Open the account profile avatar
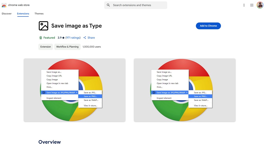 click(x=260, y=5)
